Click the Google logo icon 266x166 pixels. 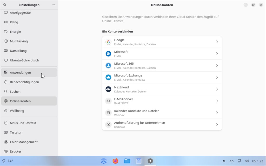click(108, 42)
